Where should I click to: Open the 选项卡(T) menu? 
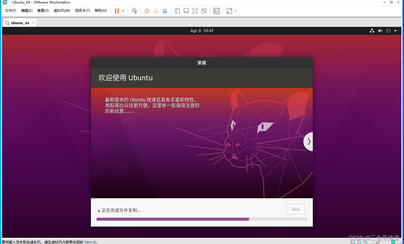(82, 11)
